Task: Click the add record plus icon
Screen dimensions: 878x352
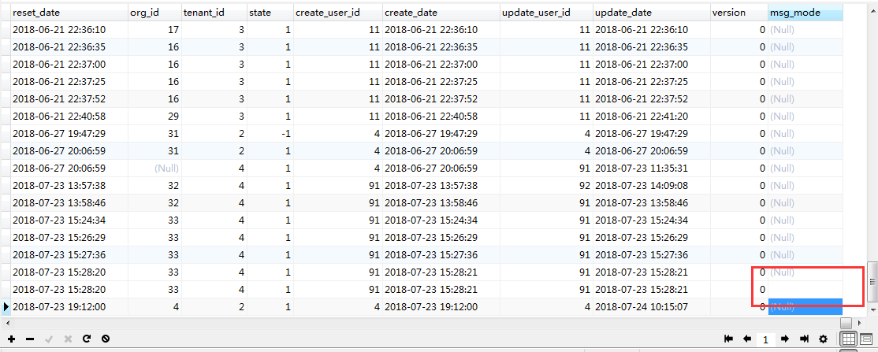Action: coord(12,339)
